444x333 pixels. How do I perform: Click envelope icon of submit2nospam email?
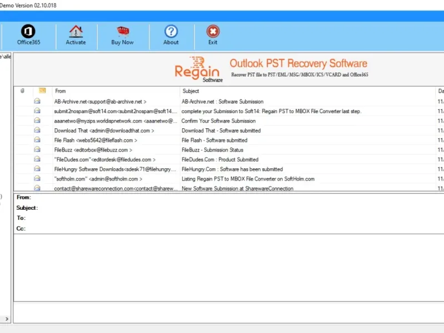(37, 110)
